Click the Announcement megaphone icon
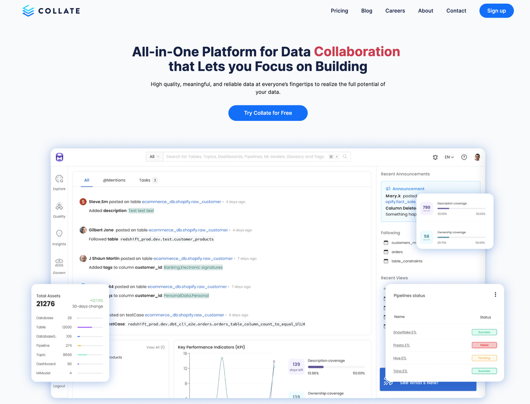The width and height of the screenshot is (530, 404). point(388,189)
